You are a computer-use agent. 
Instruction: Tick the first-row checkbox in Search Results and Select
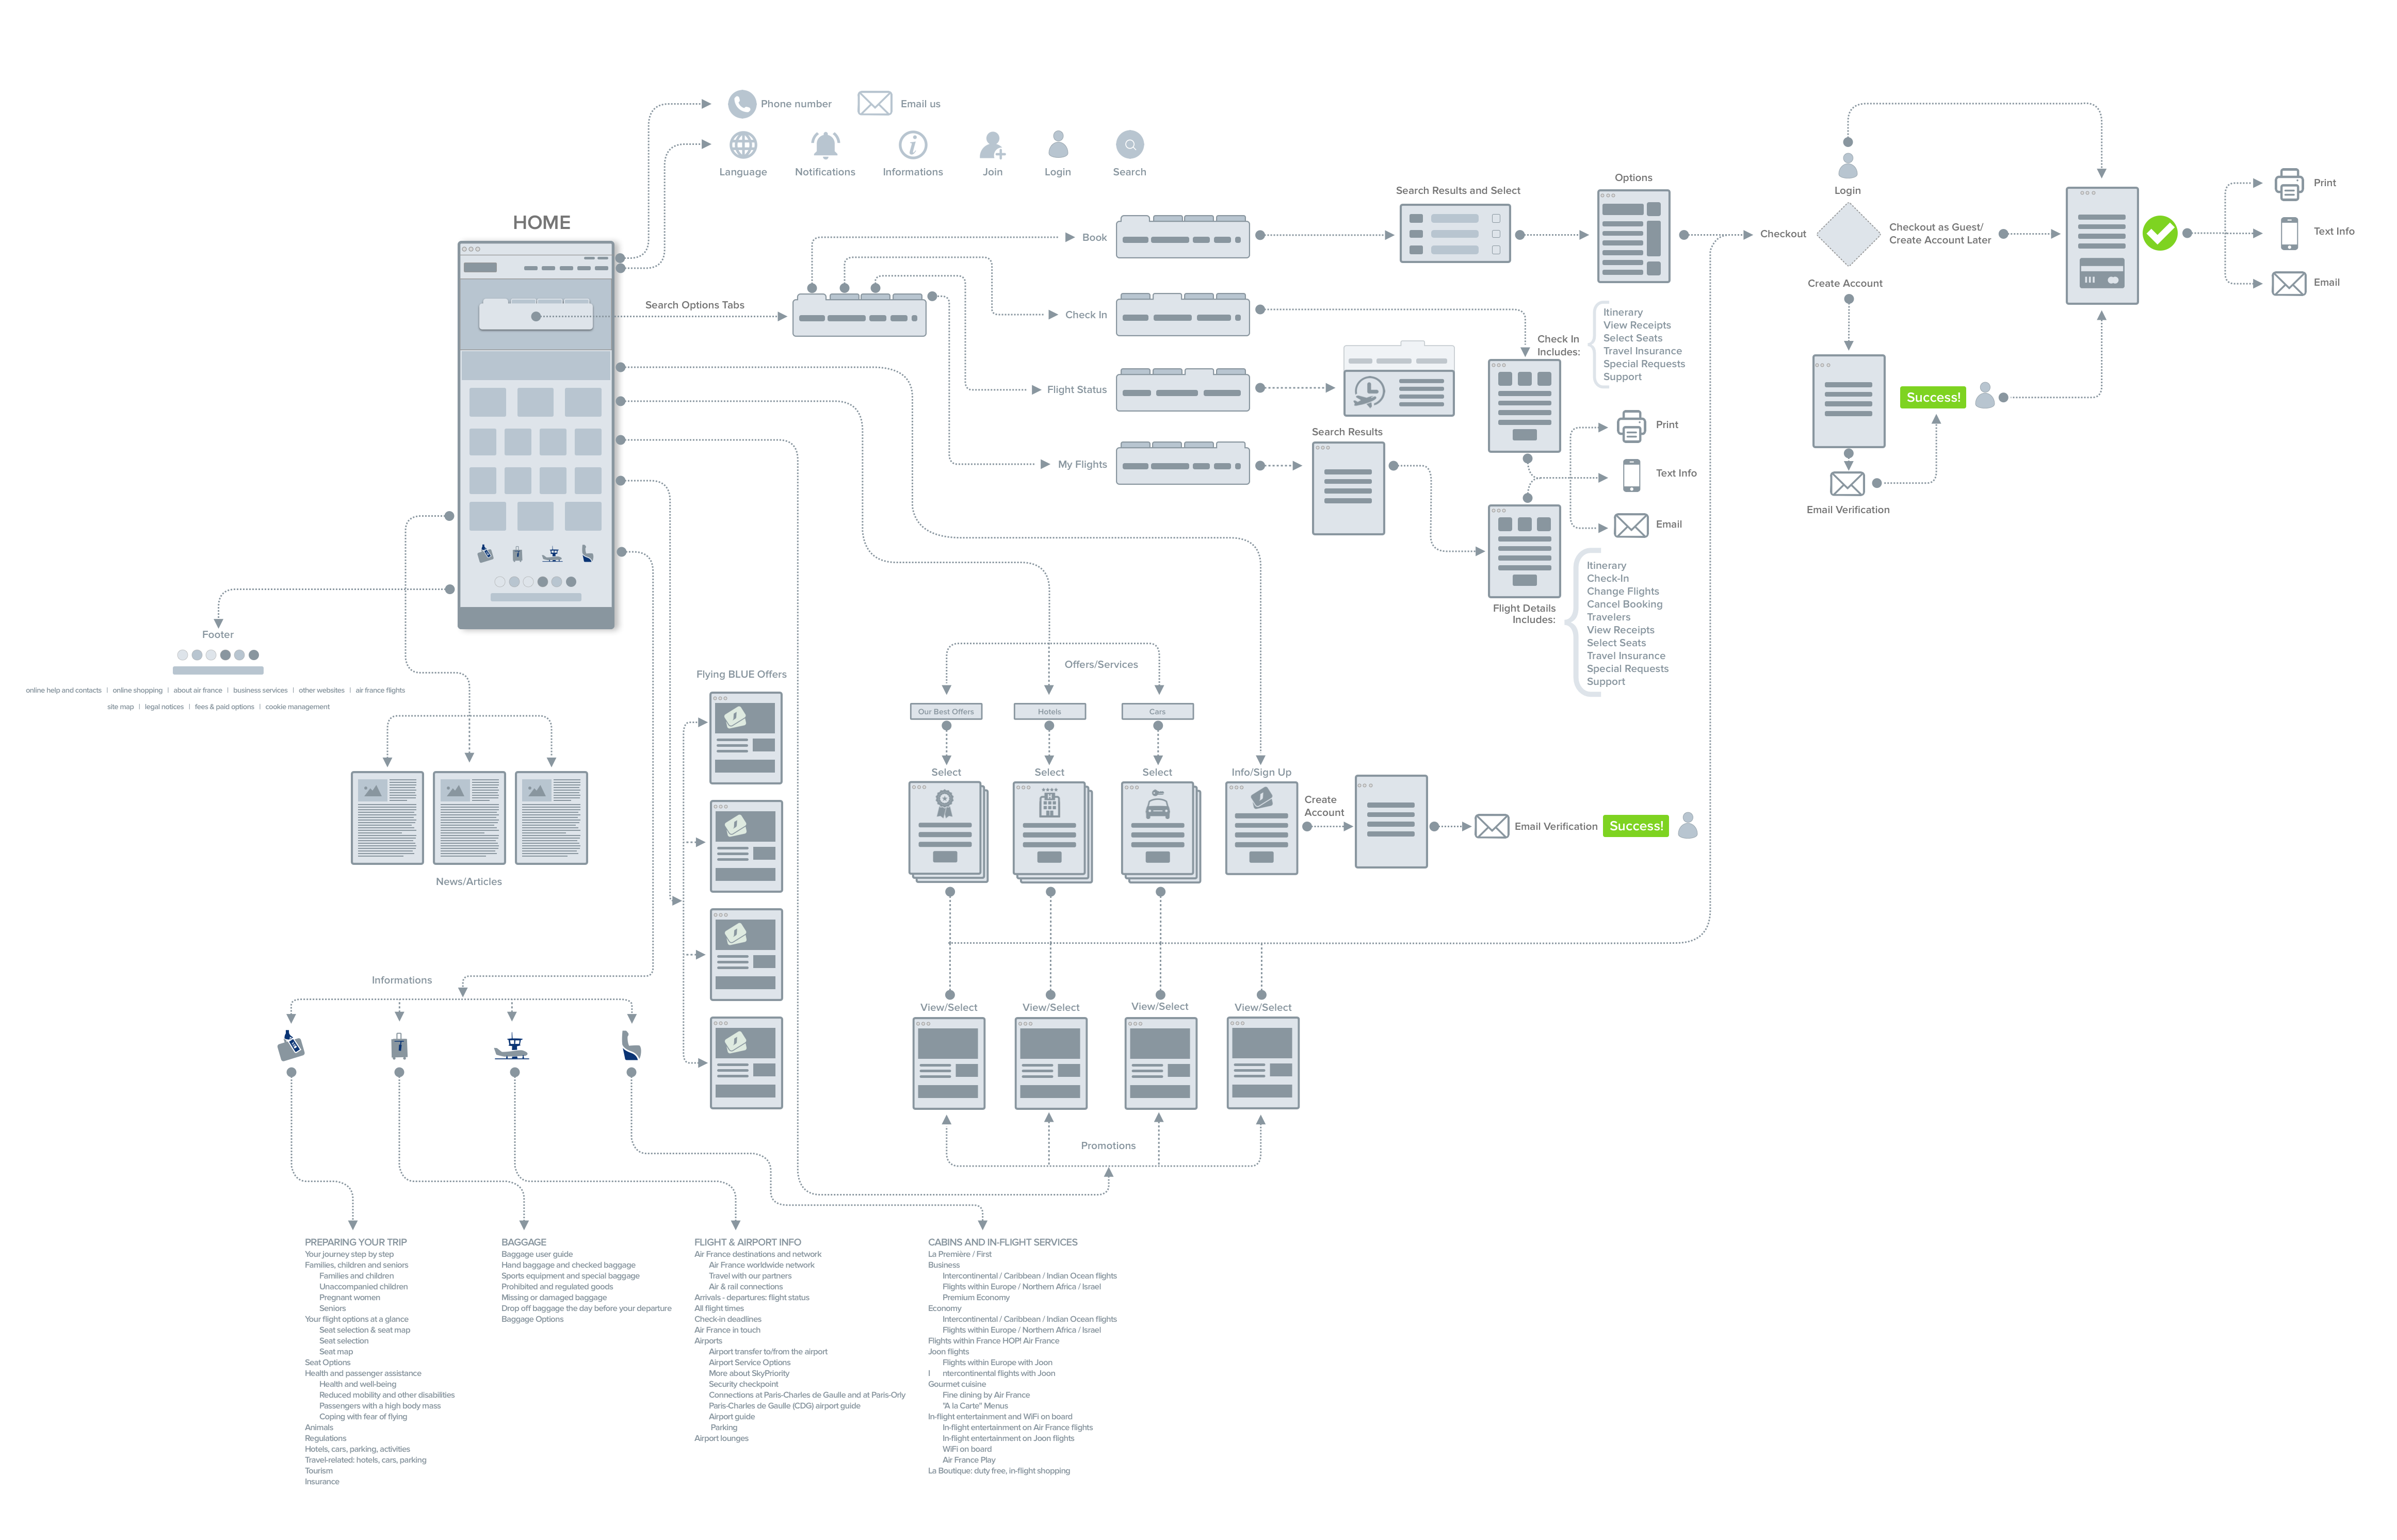tap(1496, 218)
